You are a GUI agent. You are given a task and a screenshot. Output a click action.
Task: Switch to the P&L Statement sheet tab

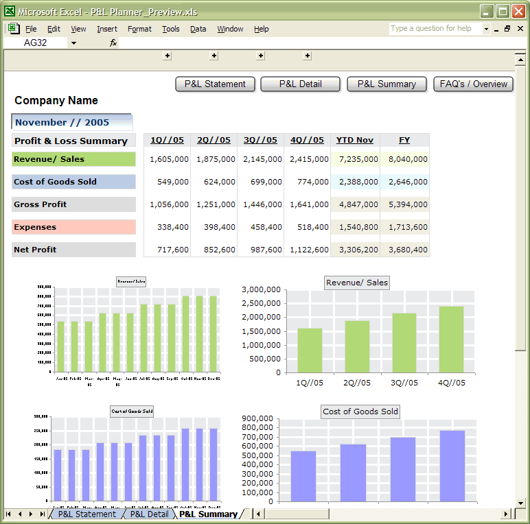[87, 514]
